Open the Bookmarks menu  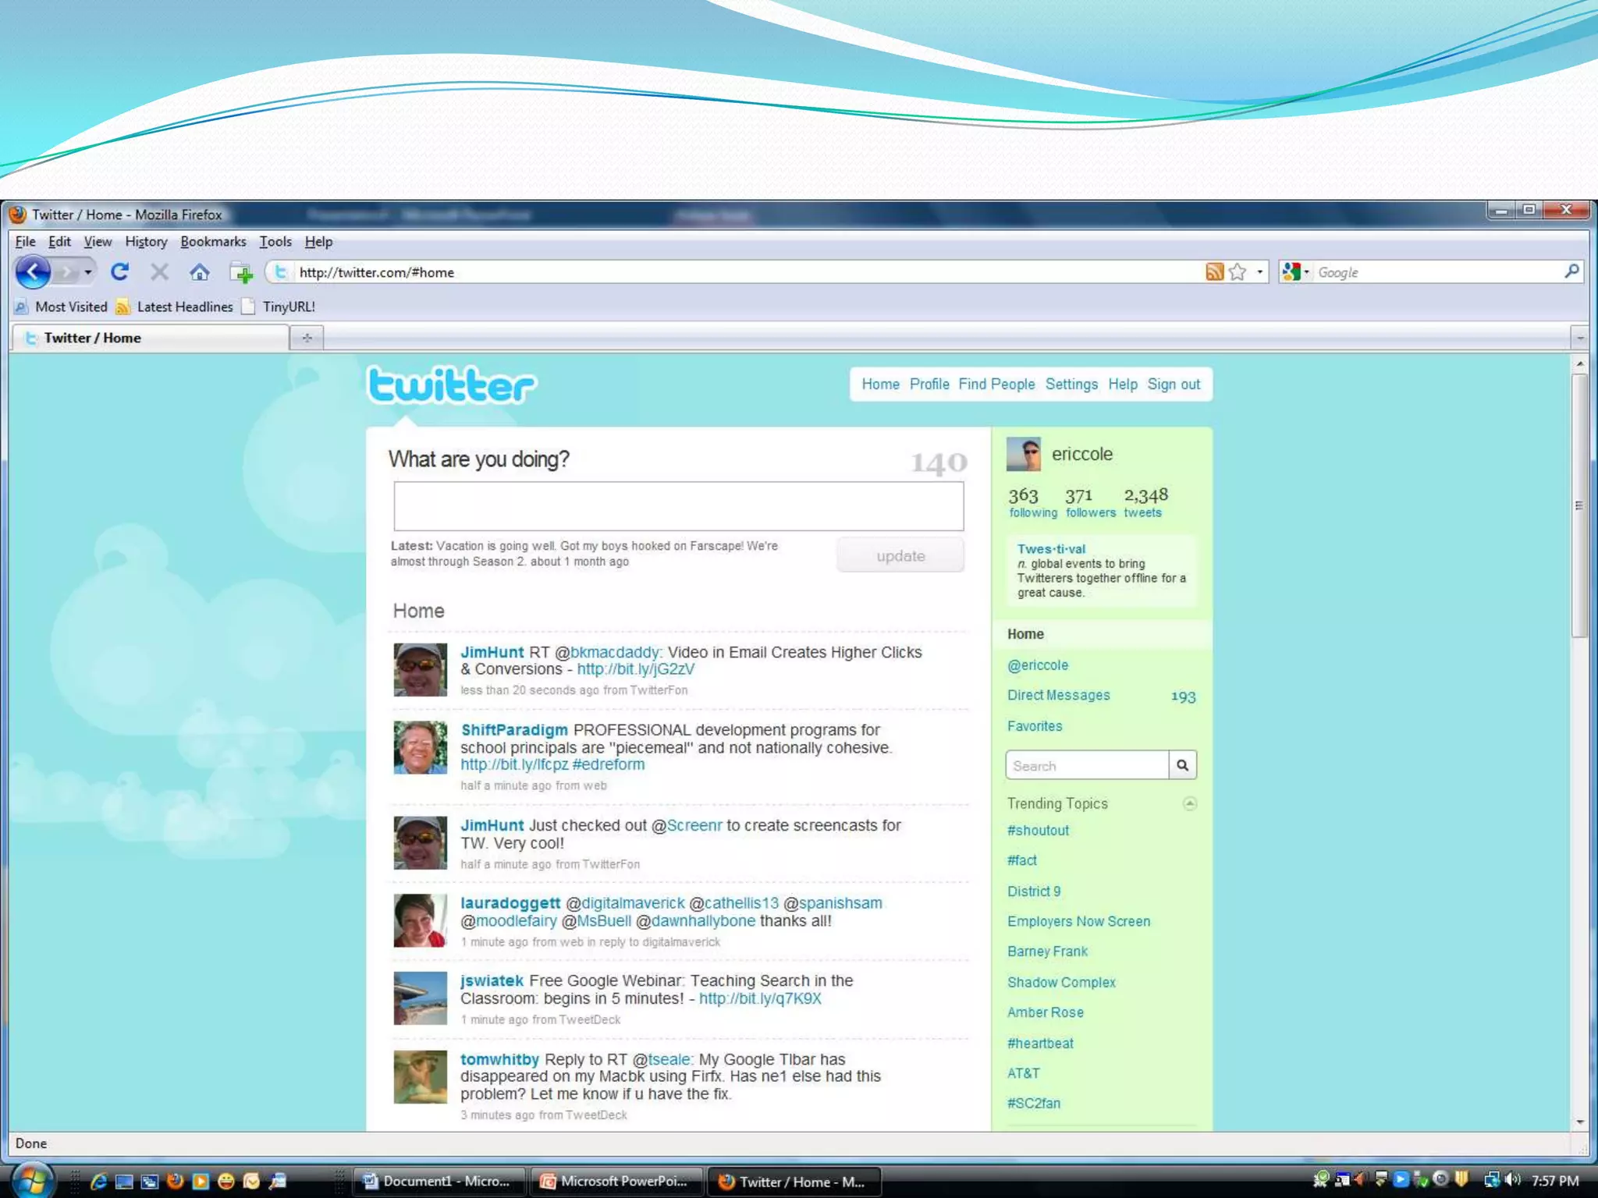[213, 242]
